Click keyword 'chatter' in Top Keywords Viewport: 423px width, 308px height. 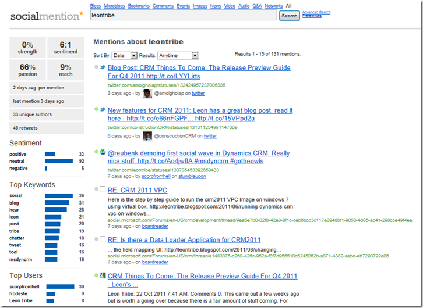coord(17,238)
